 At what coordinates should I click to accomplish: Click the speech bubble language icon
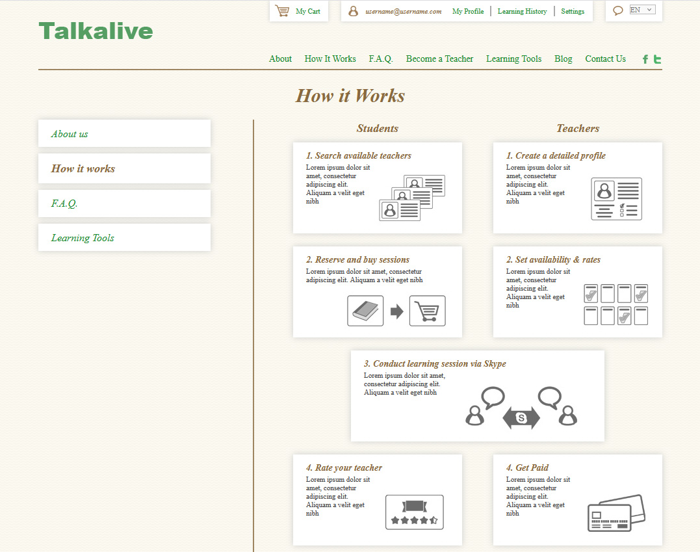coord(618,10)
